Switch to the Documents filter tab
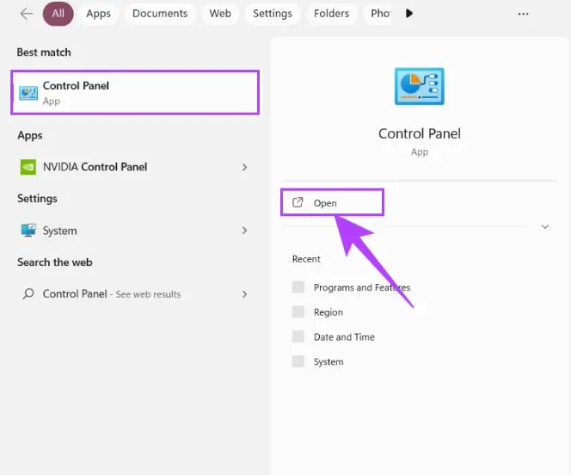 coord(160,14)
